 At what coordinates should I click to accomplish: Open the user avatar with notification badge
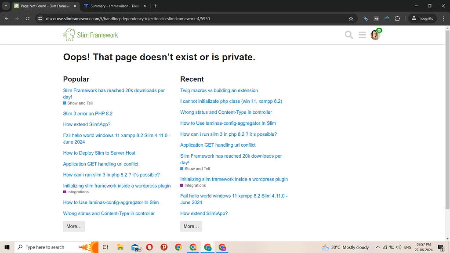click(x=375, y=34)
